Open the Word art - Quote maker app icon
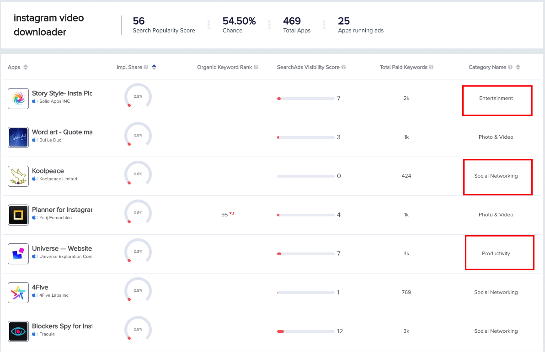Screen dimensions: 545x352 (18, 137)
